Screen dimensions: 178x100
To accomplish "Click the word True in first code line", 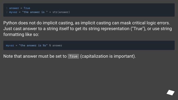I will point(27,8).
